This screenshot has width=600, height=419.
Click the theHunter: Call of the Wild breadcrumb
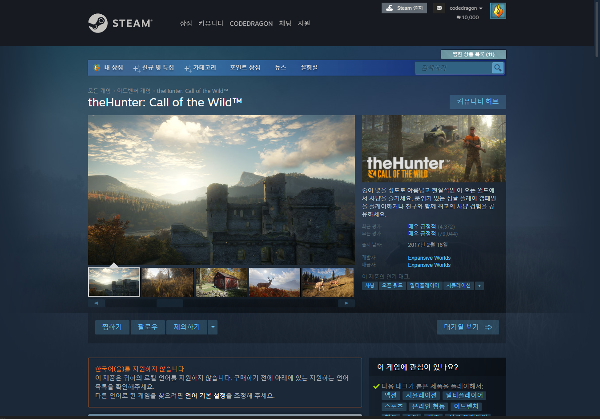(192, 91)
